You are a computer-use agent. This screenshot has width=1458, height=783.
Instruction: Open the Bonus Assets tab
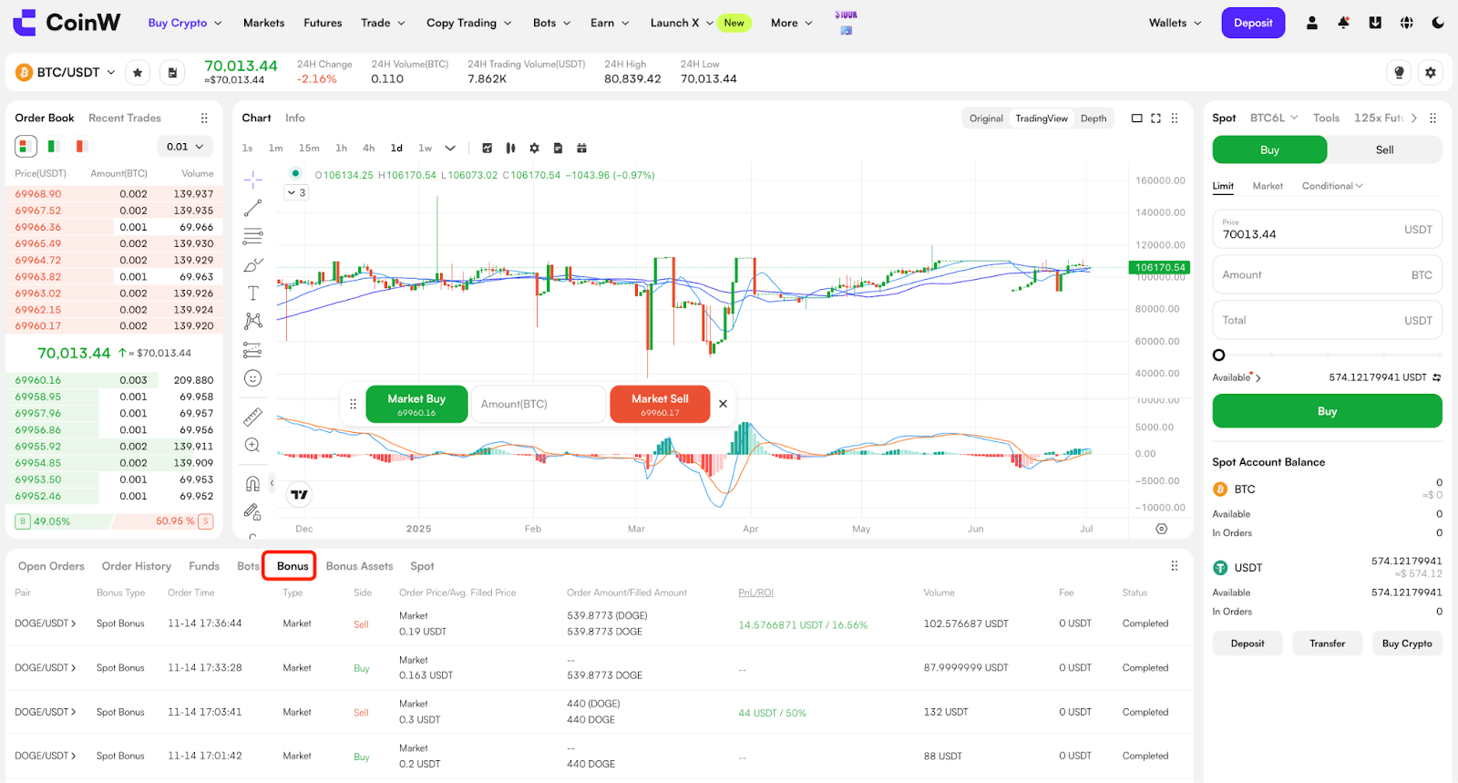360,566
